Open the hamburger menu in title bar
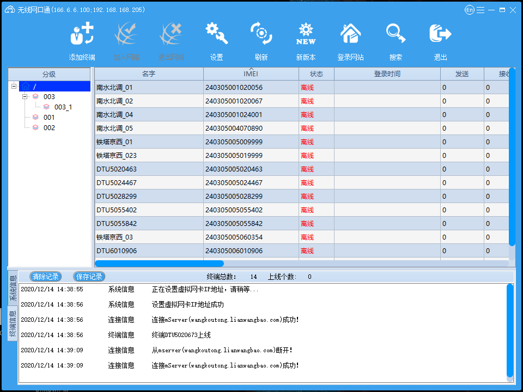The image size is (523, 392). [x=481, y=10]
